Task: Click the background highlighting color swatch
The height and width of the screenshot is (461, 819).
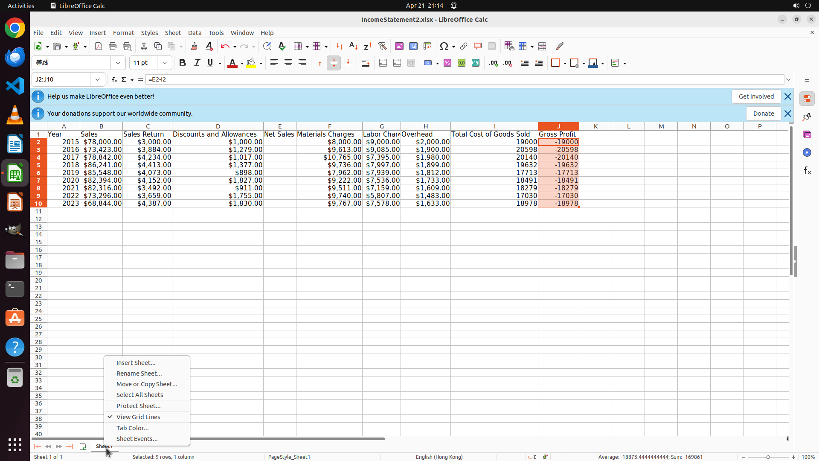Action: 251,63
